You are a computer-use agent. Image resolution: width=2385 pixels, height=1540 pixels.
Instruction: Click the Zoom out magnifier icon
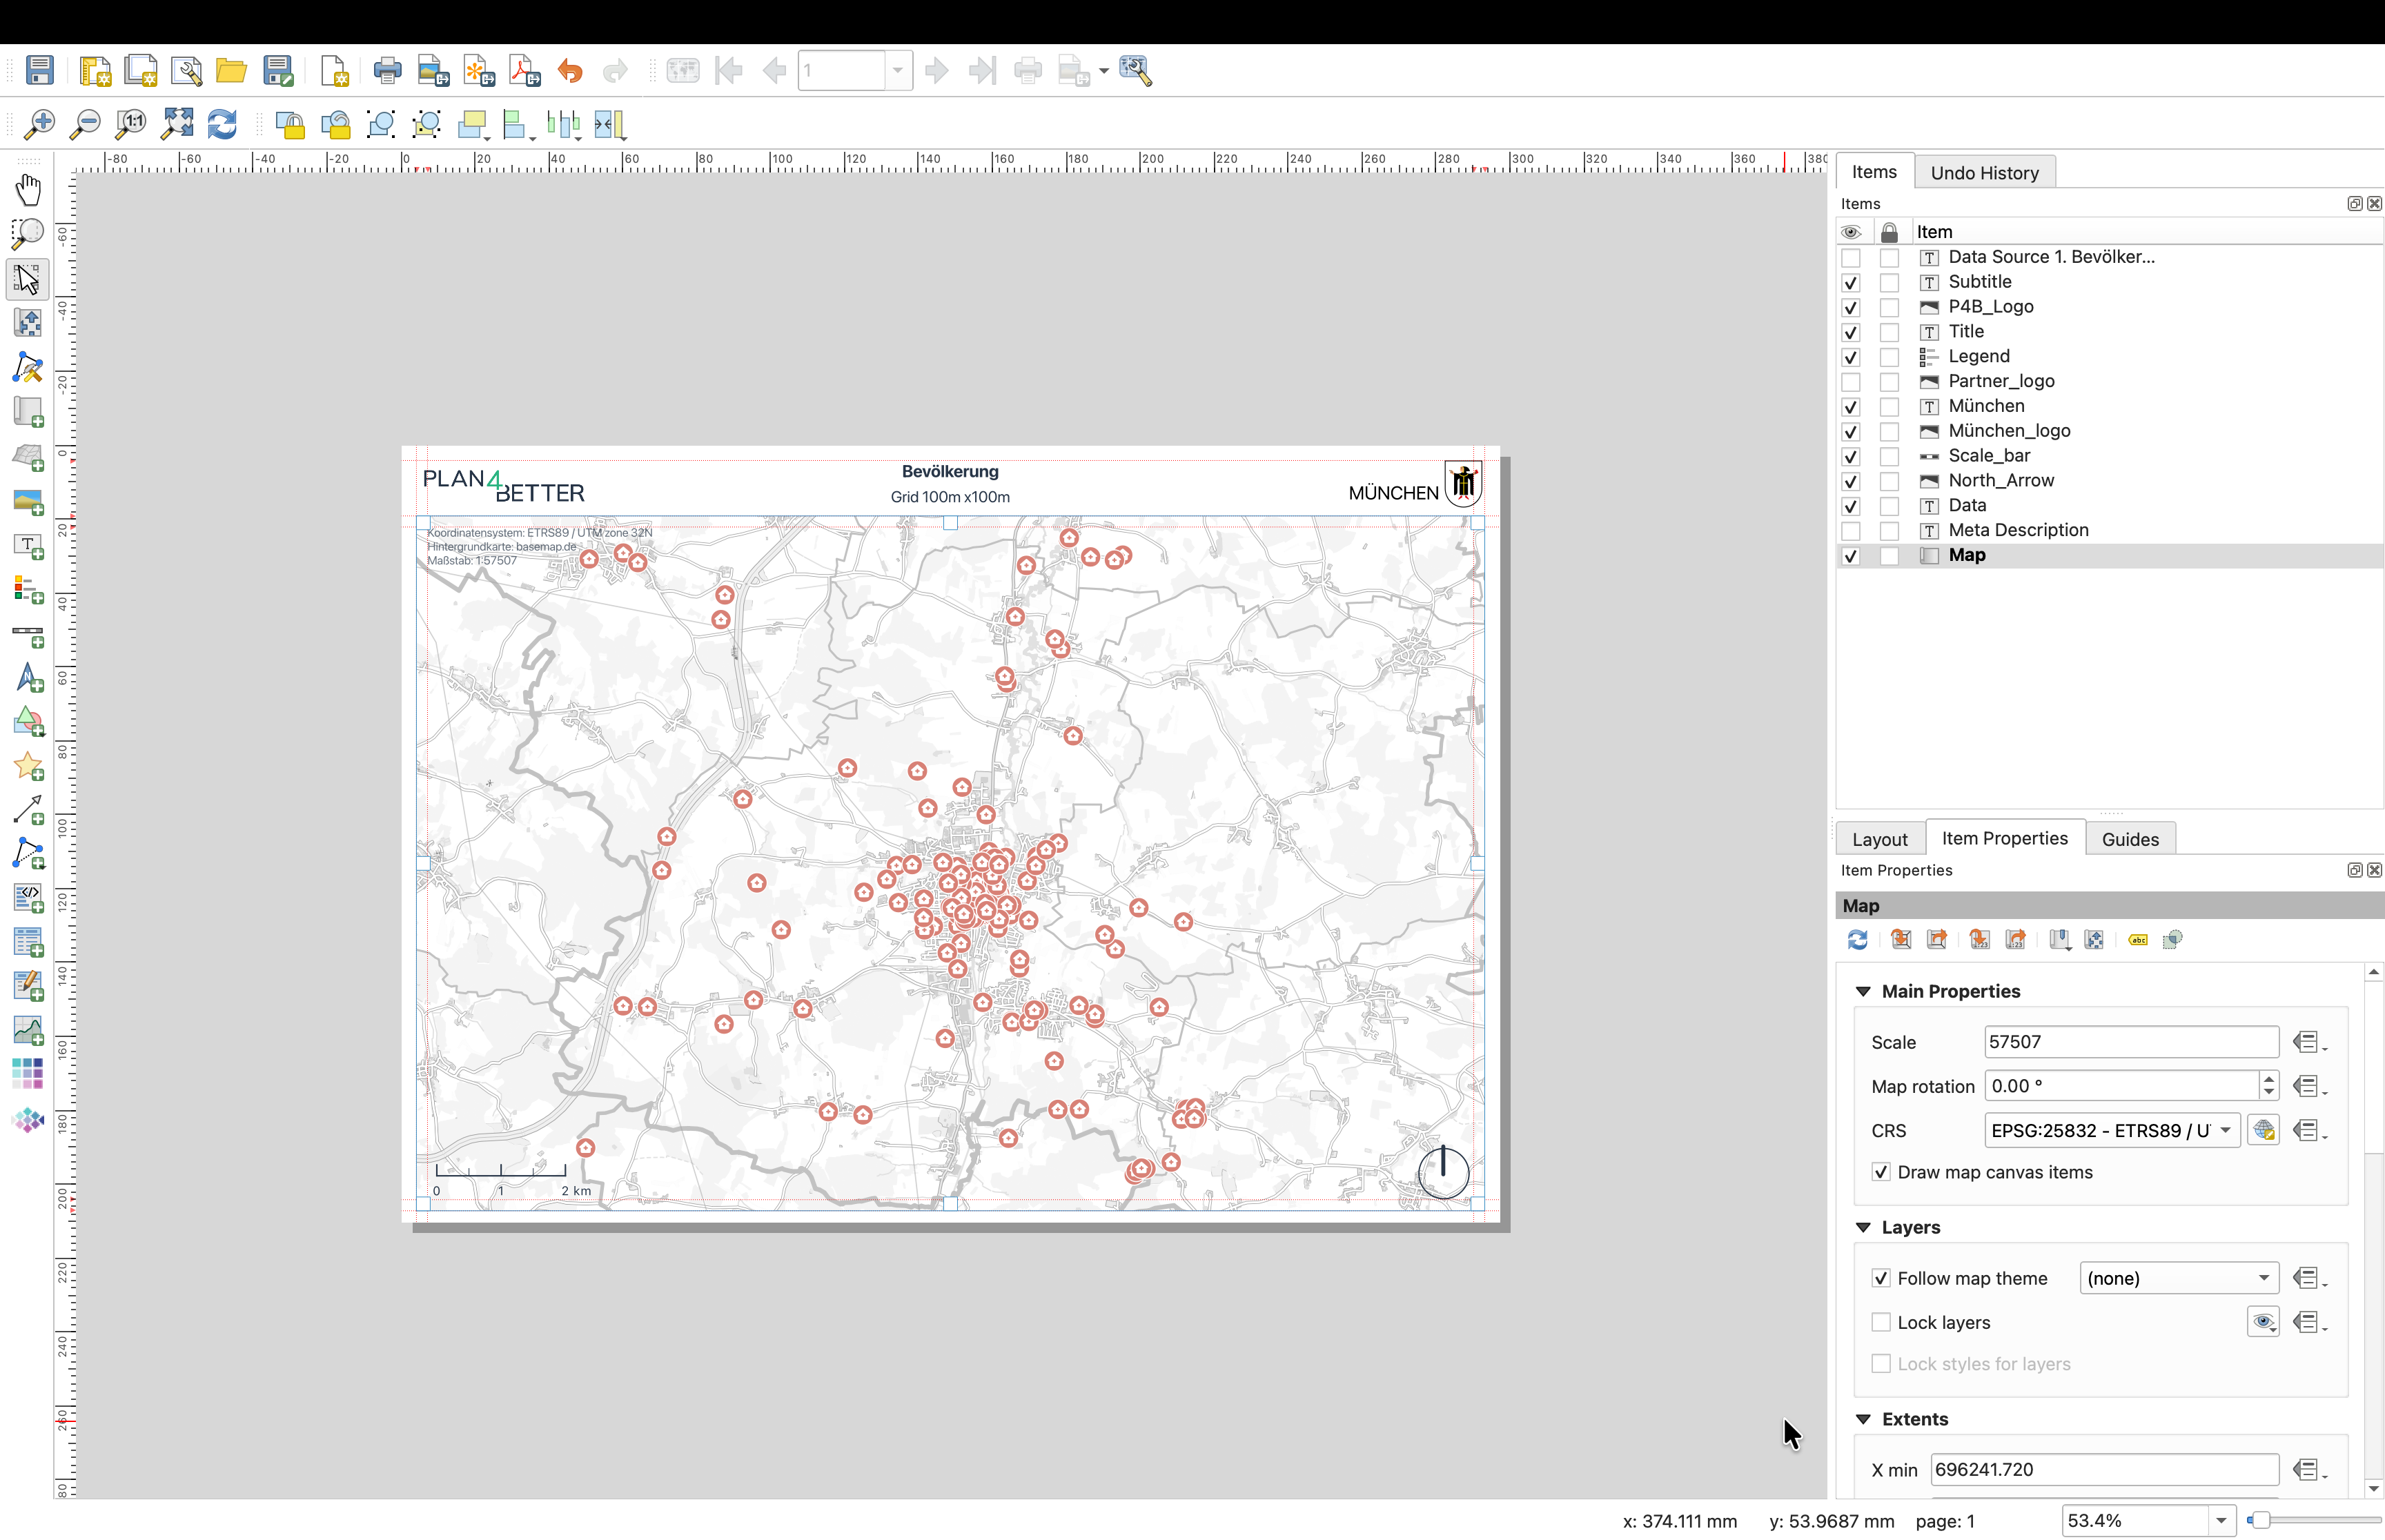coord(85,124)
